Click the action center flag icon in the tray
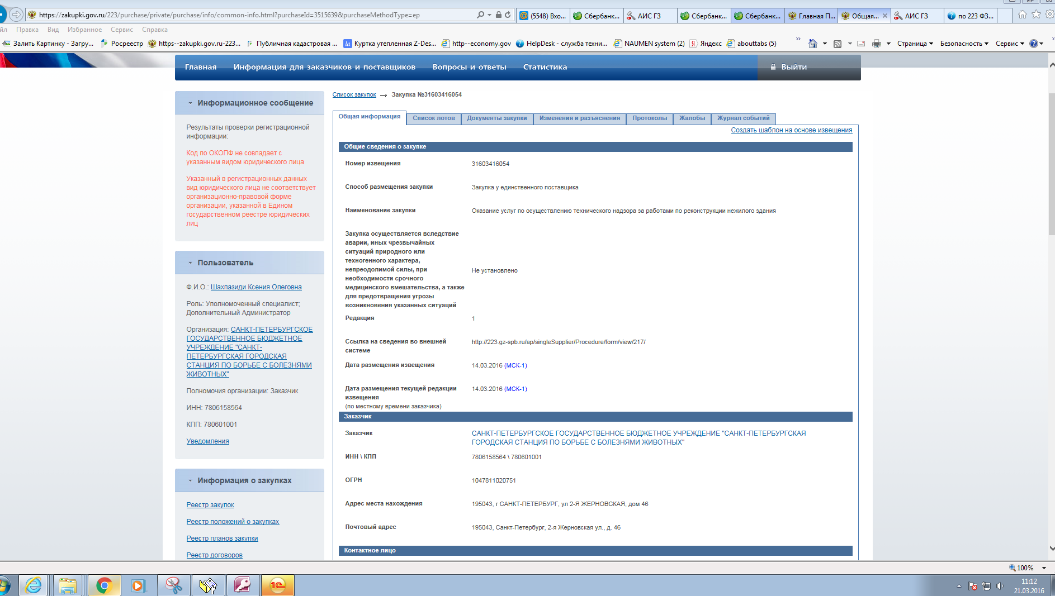1055x596 pixels. point(973,586)
